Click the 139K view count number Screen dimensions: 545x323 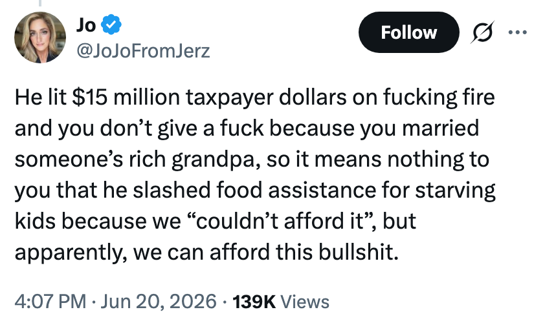[254, 301]
